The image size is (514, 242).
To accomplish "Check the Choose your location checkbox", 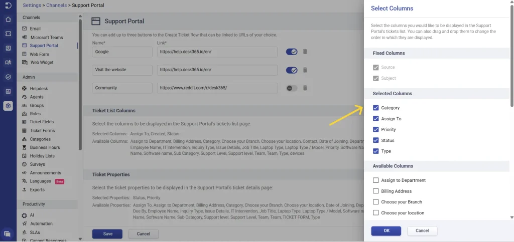I will [x=375, y=212].
